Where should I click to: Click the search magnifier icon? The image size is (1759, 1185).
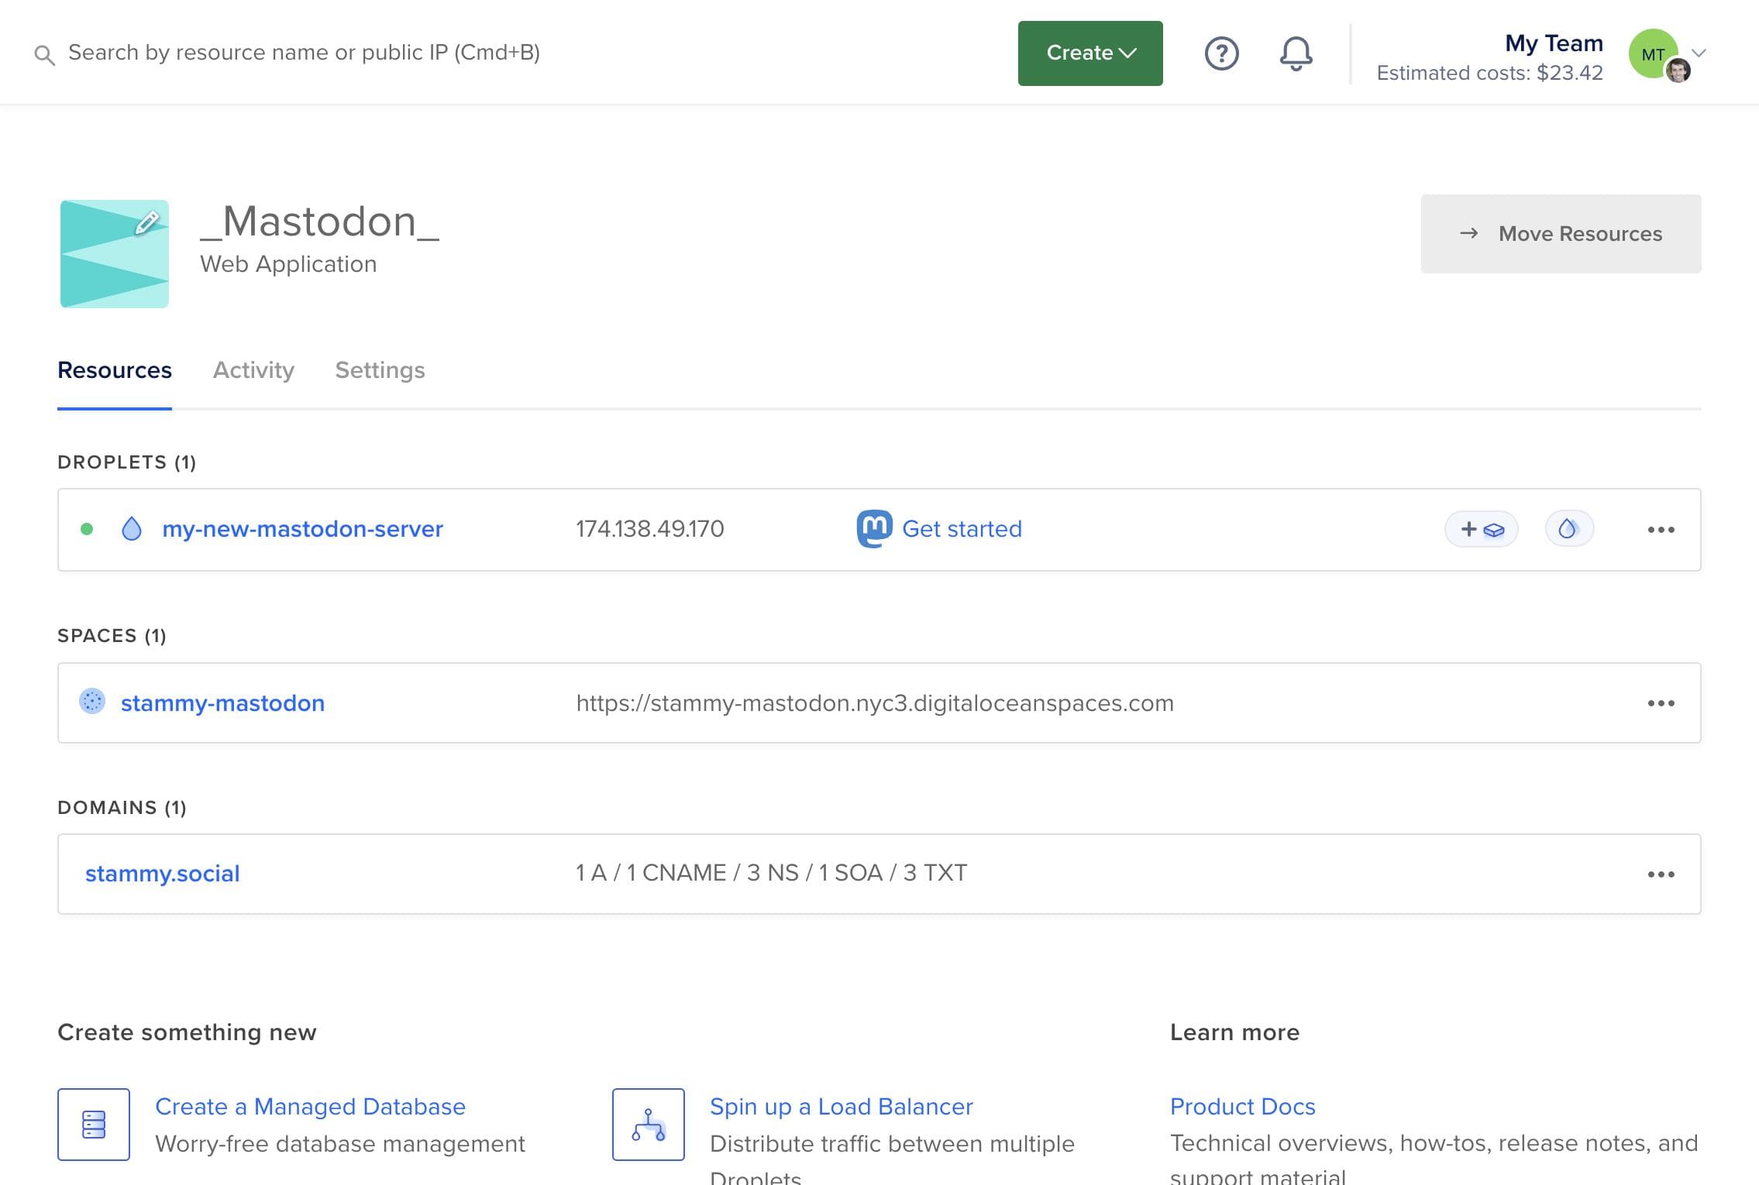[44, 54]
